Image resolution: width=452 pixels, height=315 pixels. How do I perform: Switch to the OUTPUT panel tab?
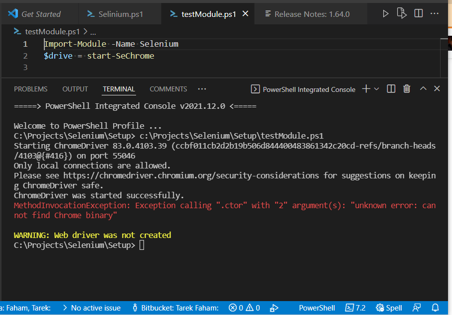tap(75, 89)
